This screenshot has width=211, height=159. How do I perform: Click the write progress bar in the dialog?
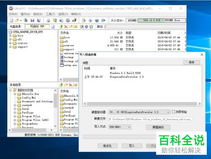point(119,137)
